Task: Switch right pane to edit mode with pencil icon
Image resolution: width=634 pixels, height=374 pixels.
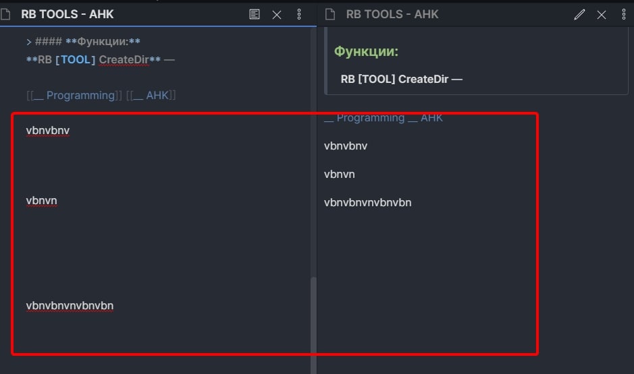Action: coord(579,14)
